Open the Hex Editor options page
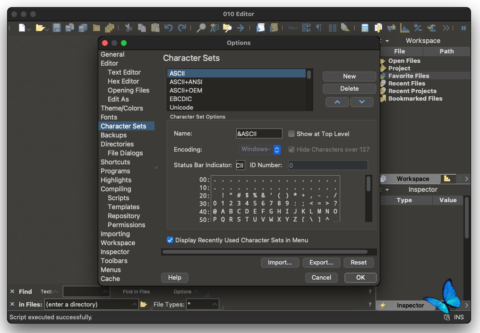480x333 pixels. point(123,81)
